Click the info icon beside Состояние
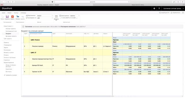This screenshot has height=104, width=185. 23,27
